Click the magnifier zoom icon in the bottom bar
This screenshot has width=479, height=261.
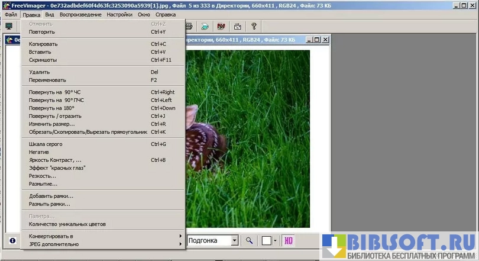tap(250, 240)
